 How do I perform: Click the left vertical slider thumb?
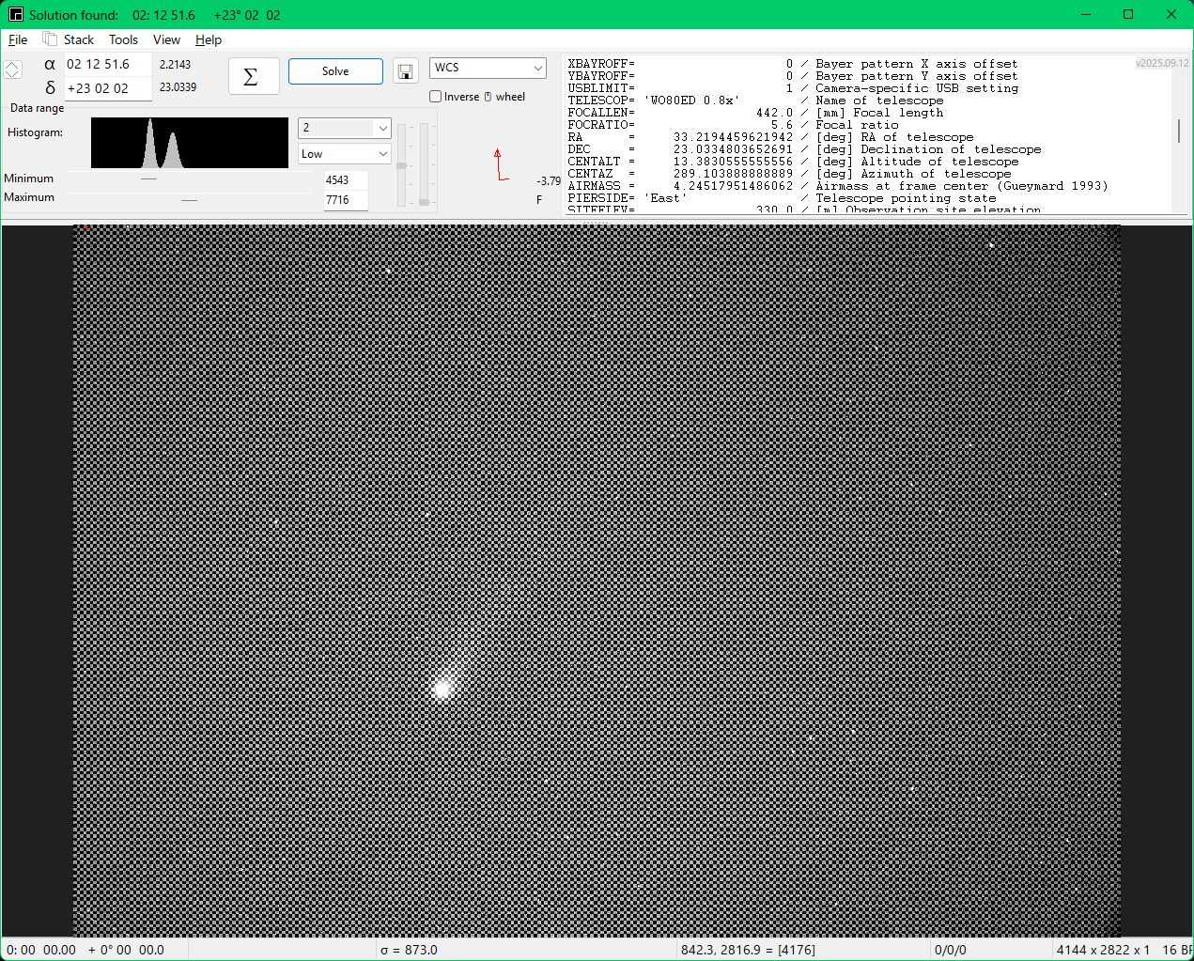click(x=402, y=166)
